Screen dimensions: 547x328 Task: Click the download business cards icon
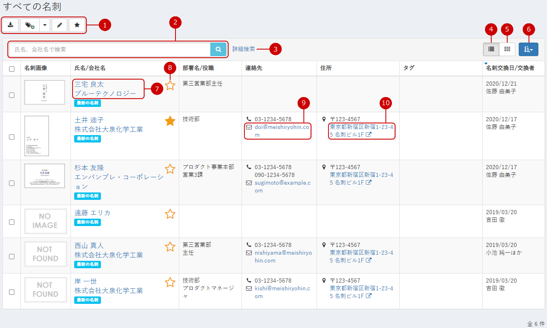tap(11, 25)
